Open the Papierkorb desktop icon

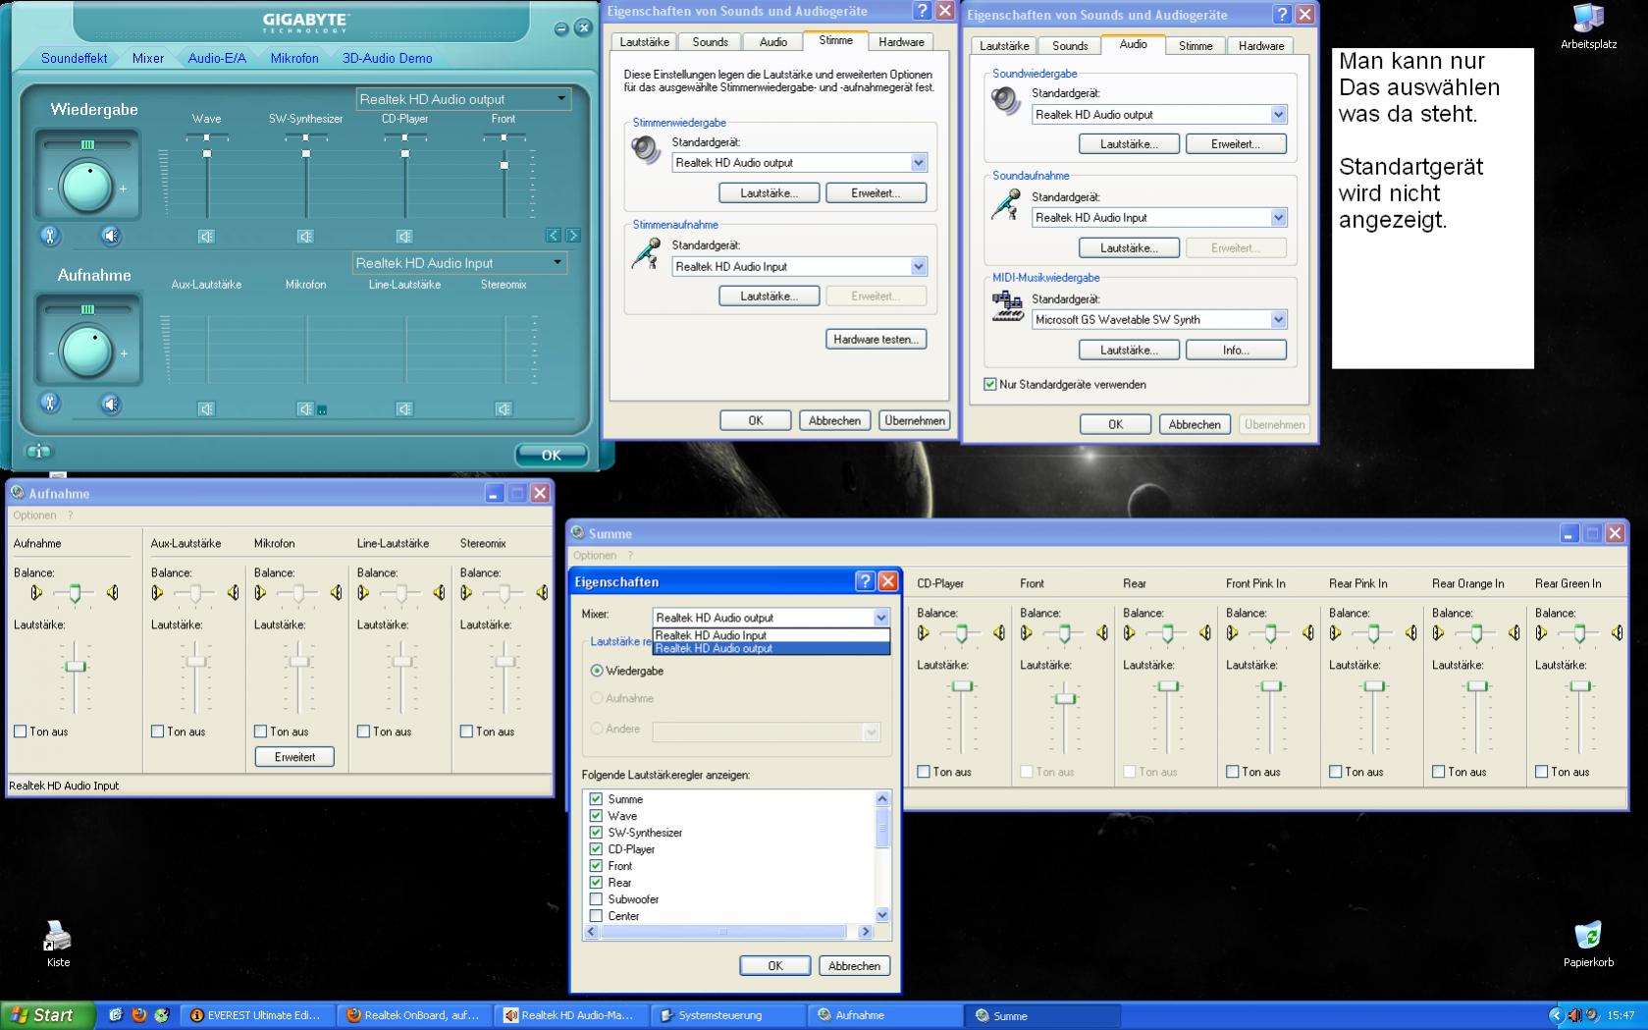1588,945
